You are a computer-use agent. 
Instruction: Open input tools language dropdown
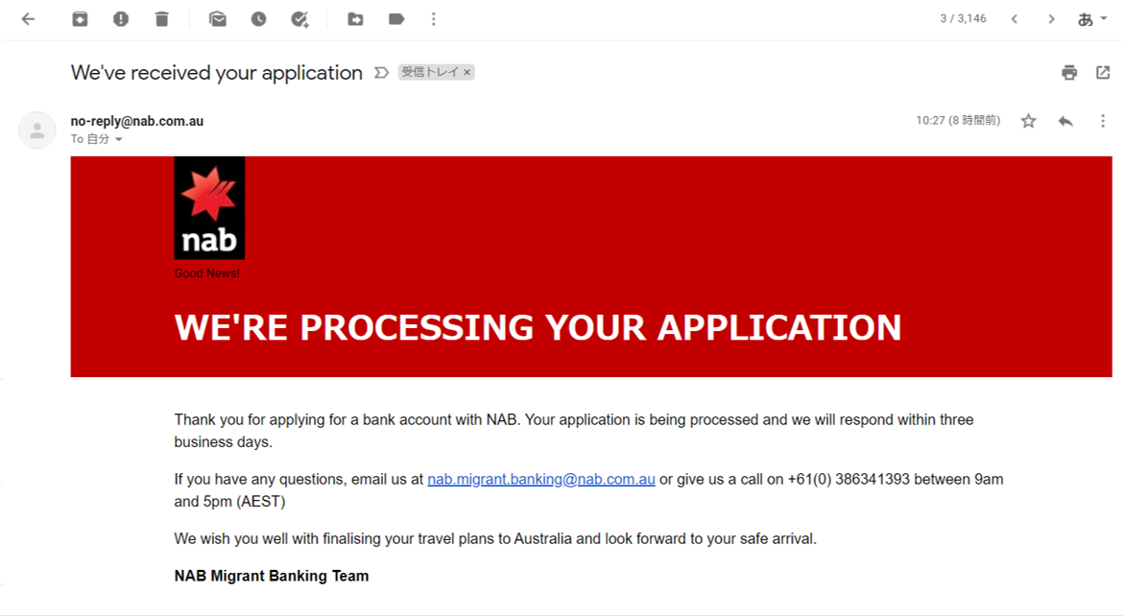coord(1092,19)
